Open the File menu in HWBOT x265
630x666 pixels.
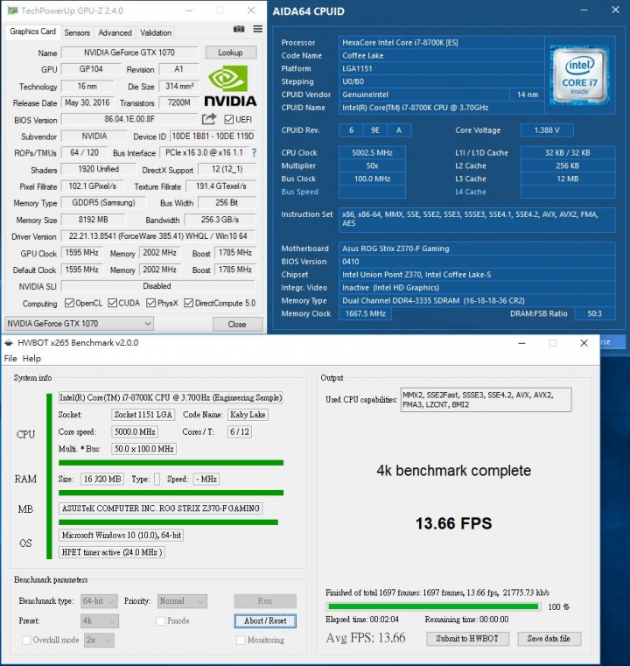[10, 359]
